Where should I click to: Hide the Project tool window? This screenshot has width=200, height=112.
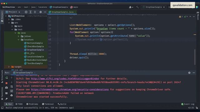pyautogui.click(x=45, y=12)
